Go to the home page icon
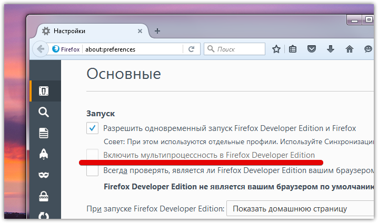 coord(350,49)
